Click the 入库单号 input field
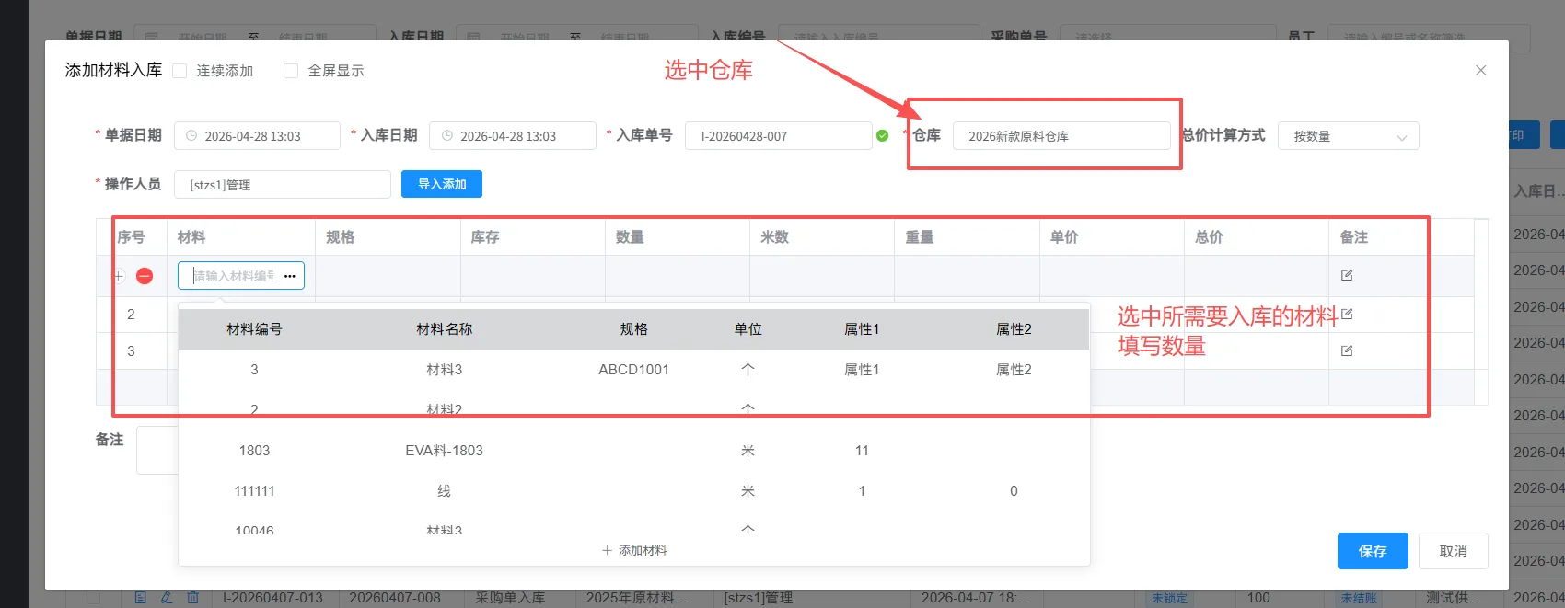The image size is (1565, 608). (777, 136)
